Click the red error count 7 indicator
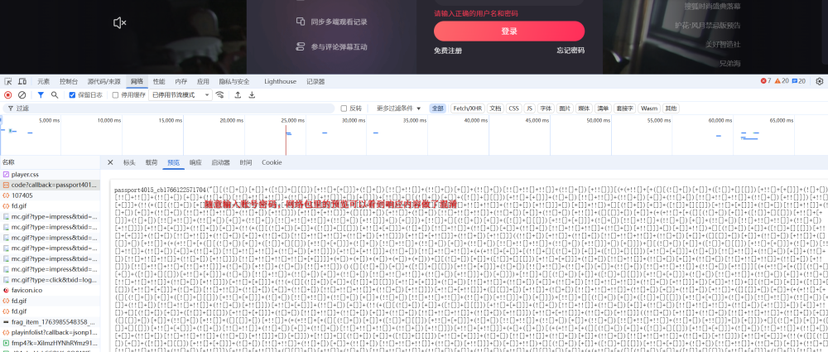The width and height of the screenshot is (828, 352). click(x=766, y=81)
